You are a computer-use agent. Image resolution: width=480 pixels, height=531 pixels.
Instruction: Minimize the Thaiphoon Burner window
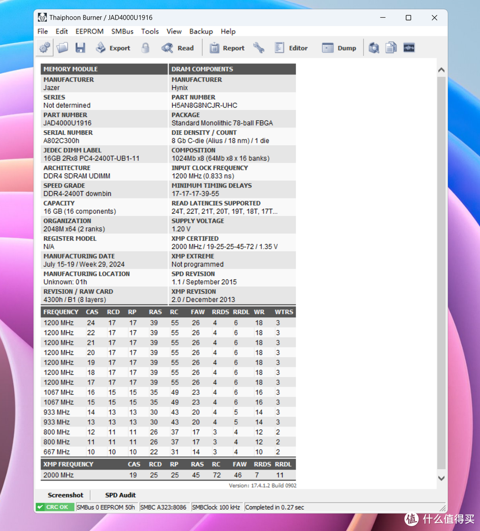(383, 17)
